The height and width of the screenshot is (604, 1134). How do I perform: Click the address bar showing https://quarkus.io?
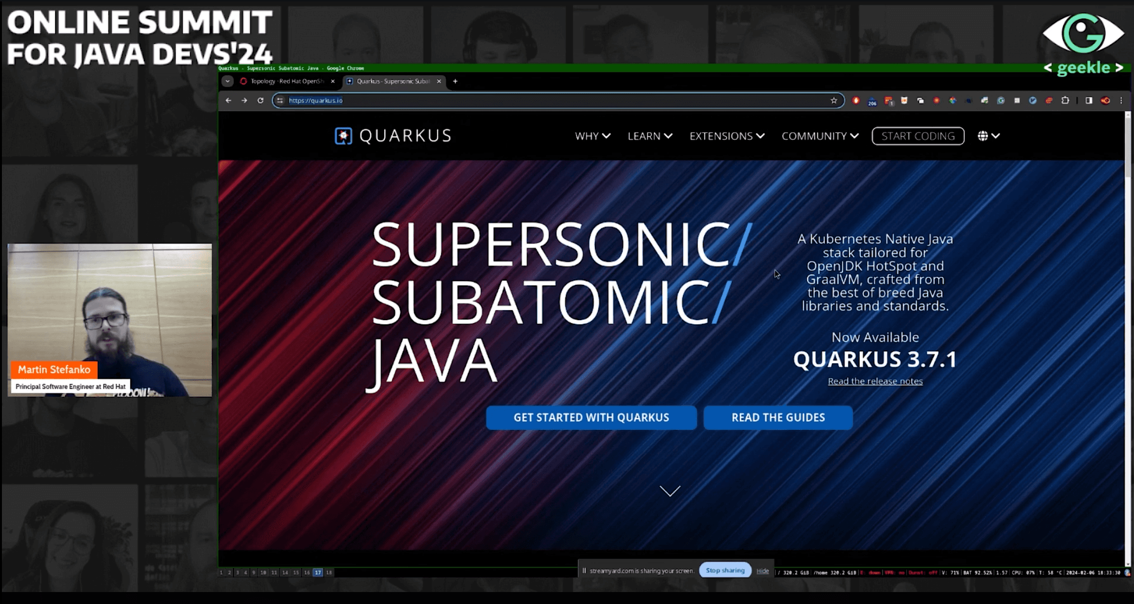(x=558, y=101)
